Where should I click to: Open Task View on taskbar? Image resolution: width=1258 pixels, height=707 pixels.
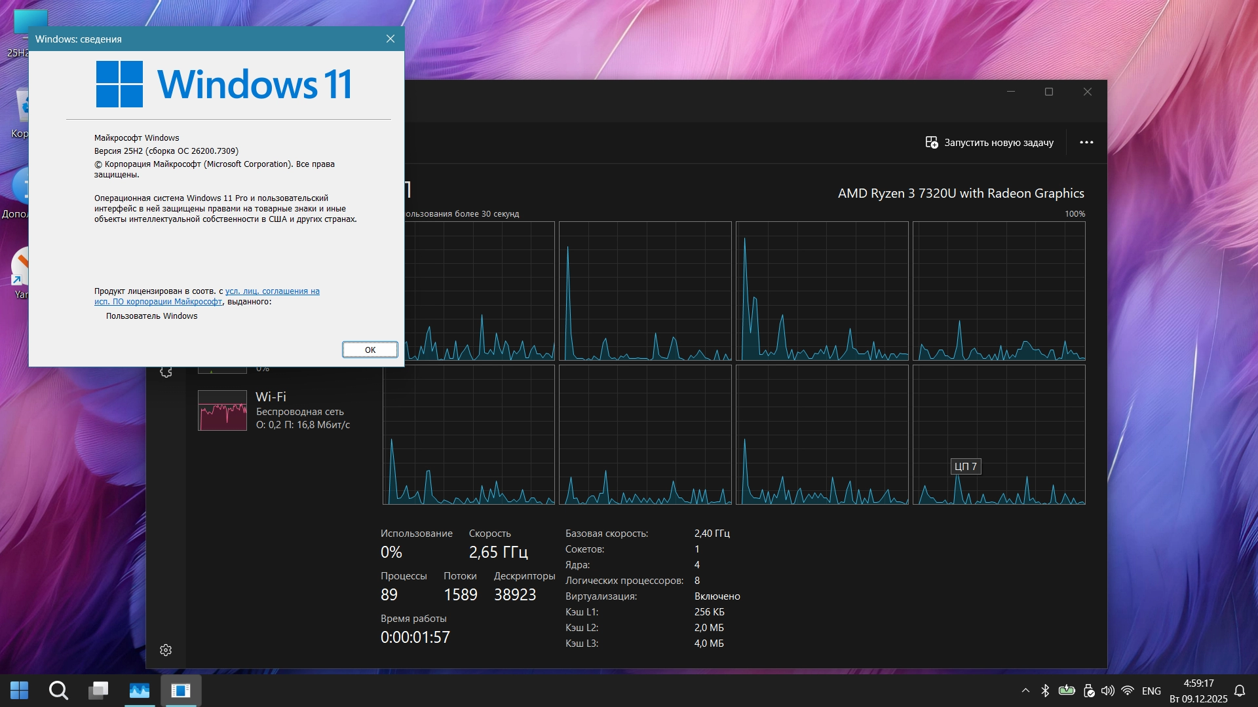99,690
